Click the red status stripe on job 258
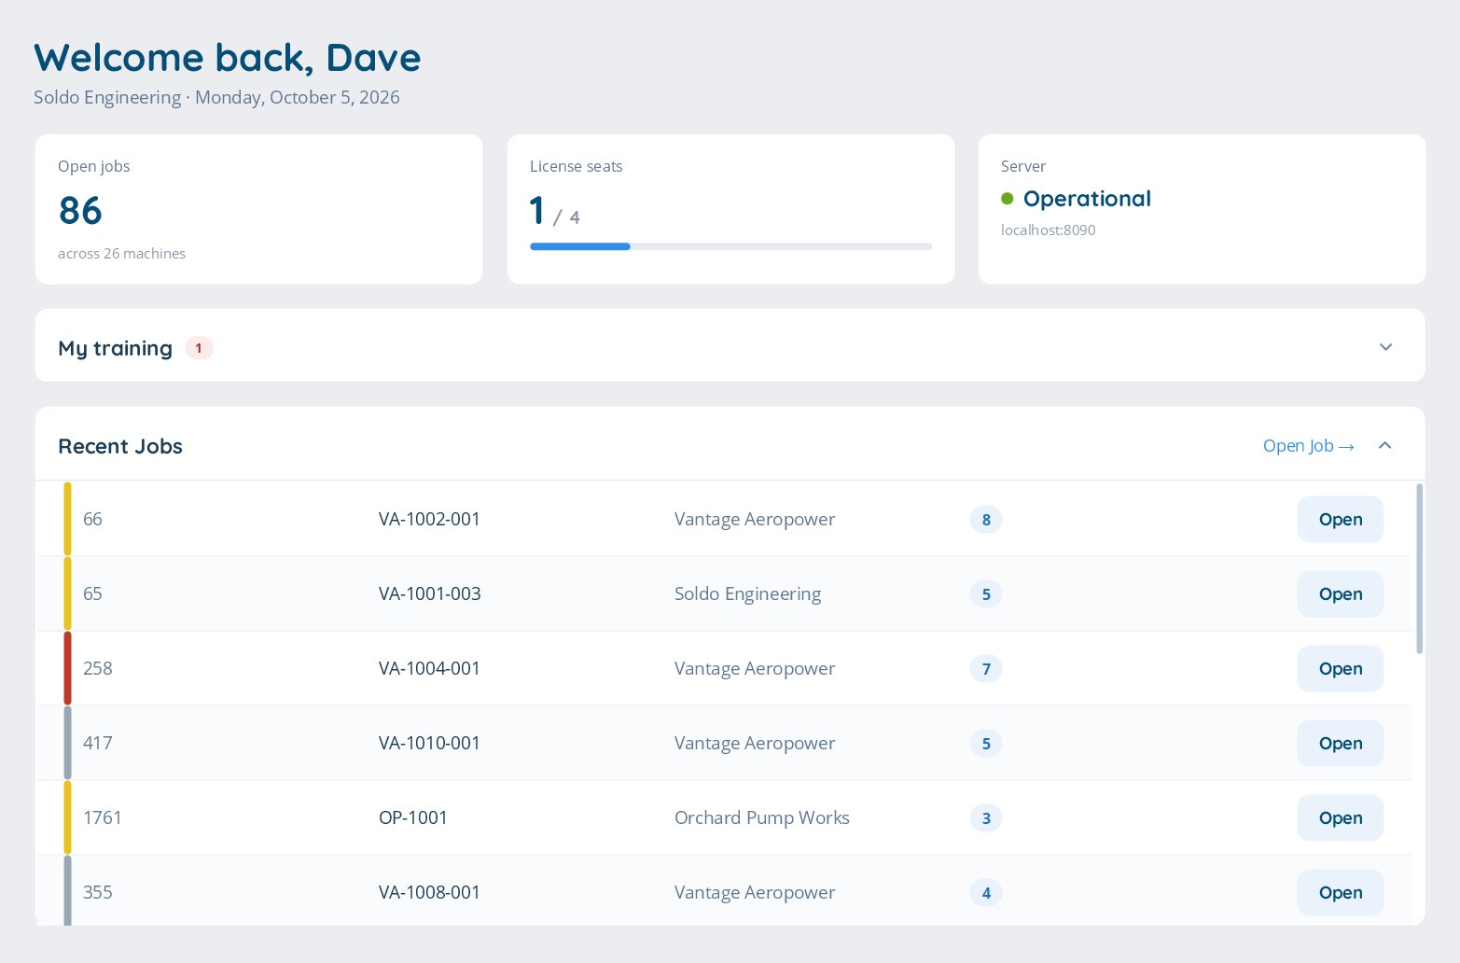Viewport: 1460px width, 963px height. coord(67,668)
